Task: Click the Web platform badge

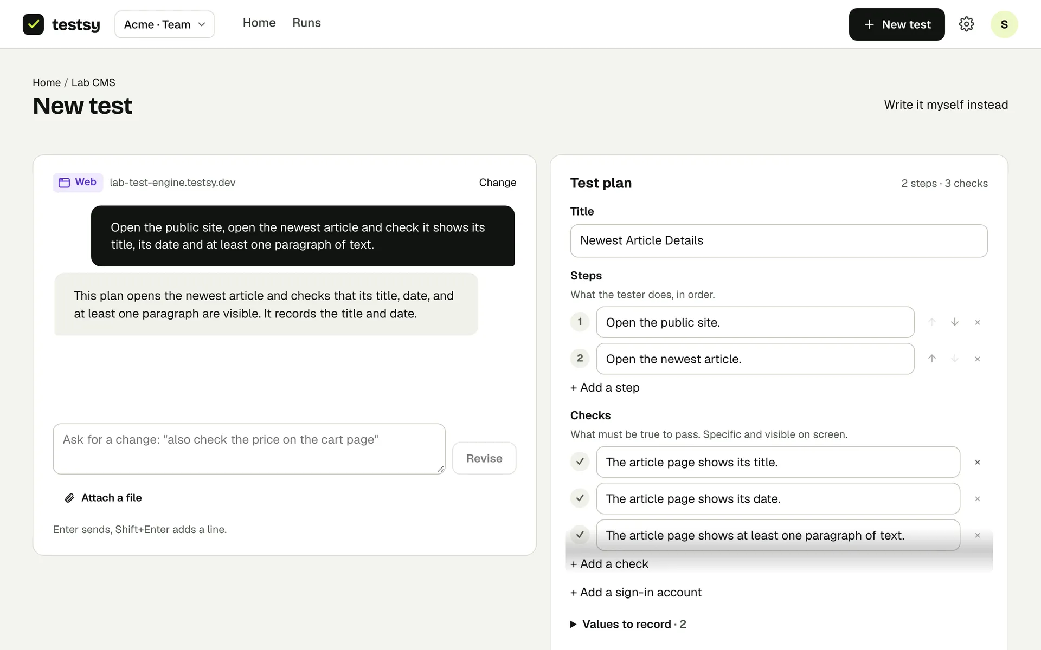Action: click(78, 183)
